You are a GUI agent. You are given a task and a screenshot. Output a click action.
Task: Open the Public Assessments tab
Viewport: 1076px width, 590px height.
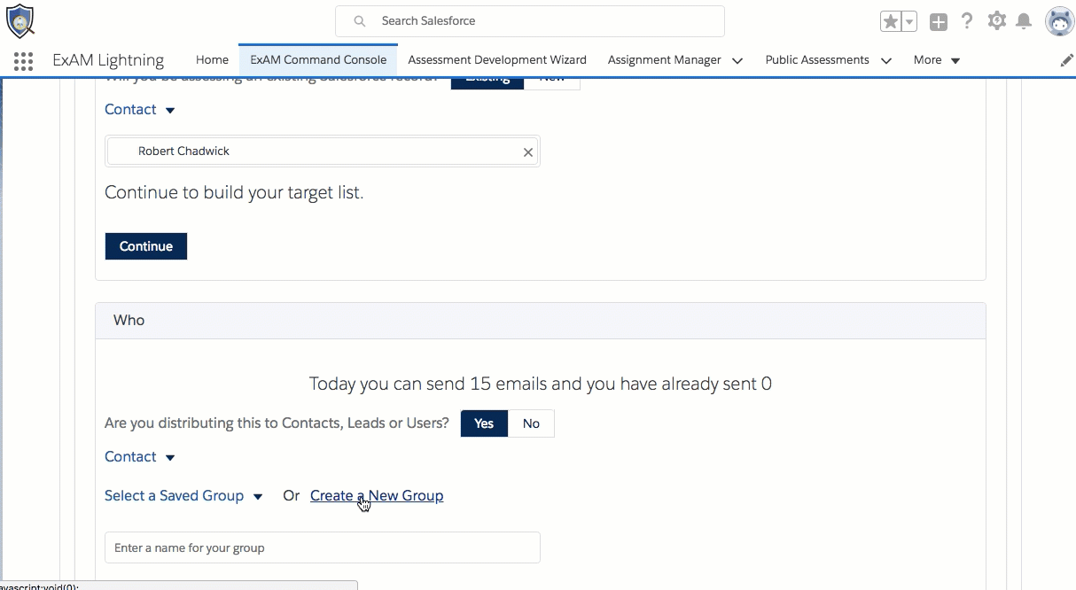click(x=816, y=60)
